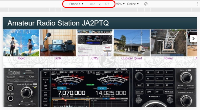Click the TWIN-PBT knob

(186, 78)
